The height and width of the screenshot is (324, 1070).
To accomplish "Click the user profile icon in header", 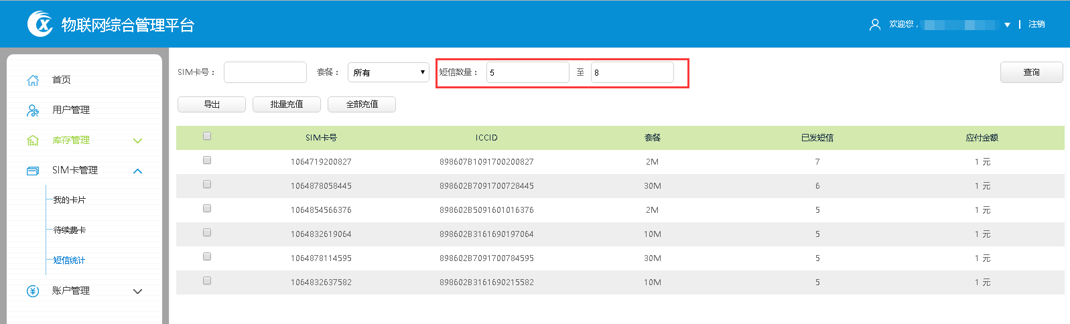I will tap(874, 25).
